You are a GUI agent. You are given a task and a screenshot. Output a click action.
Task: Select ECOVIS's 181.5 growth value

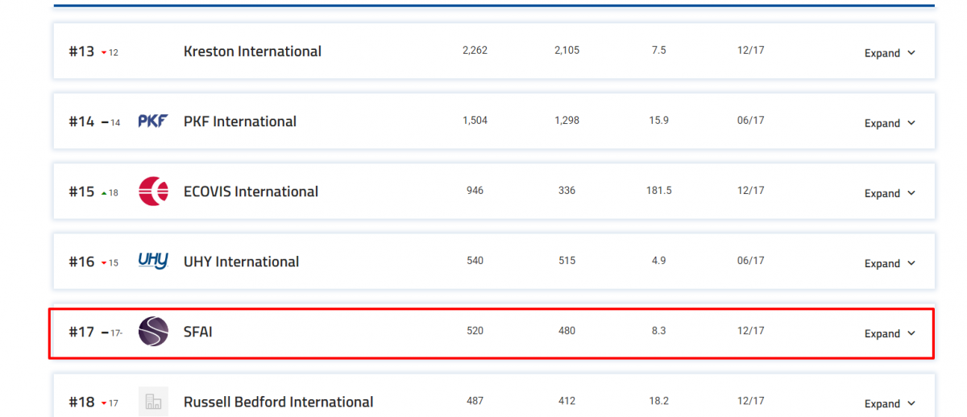coord(658,190)
